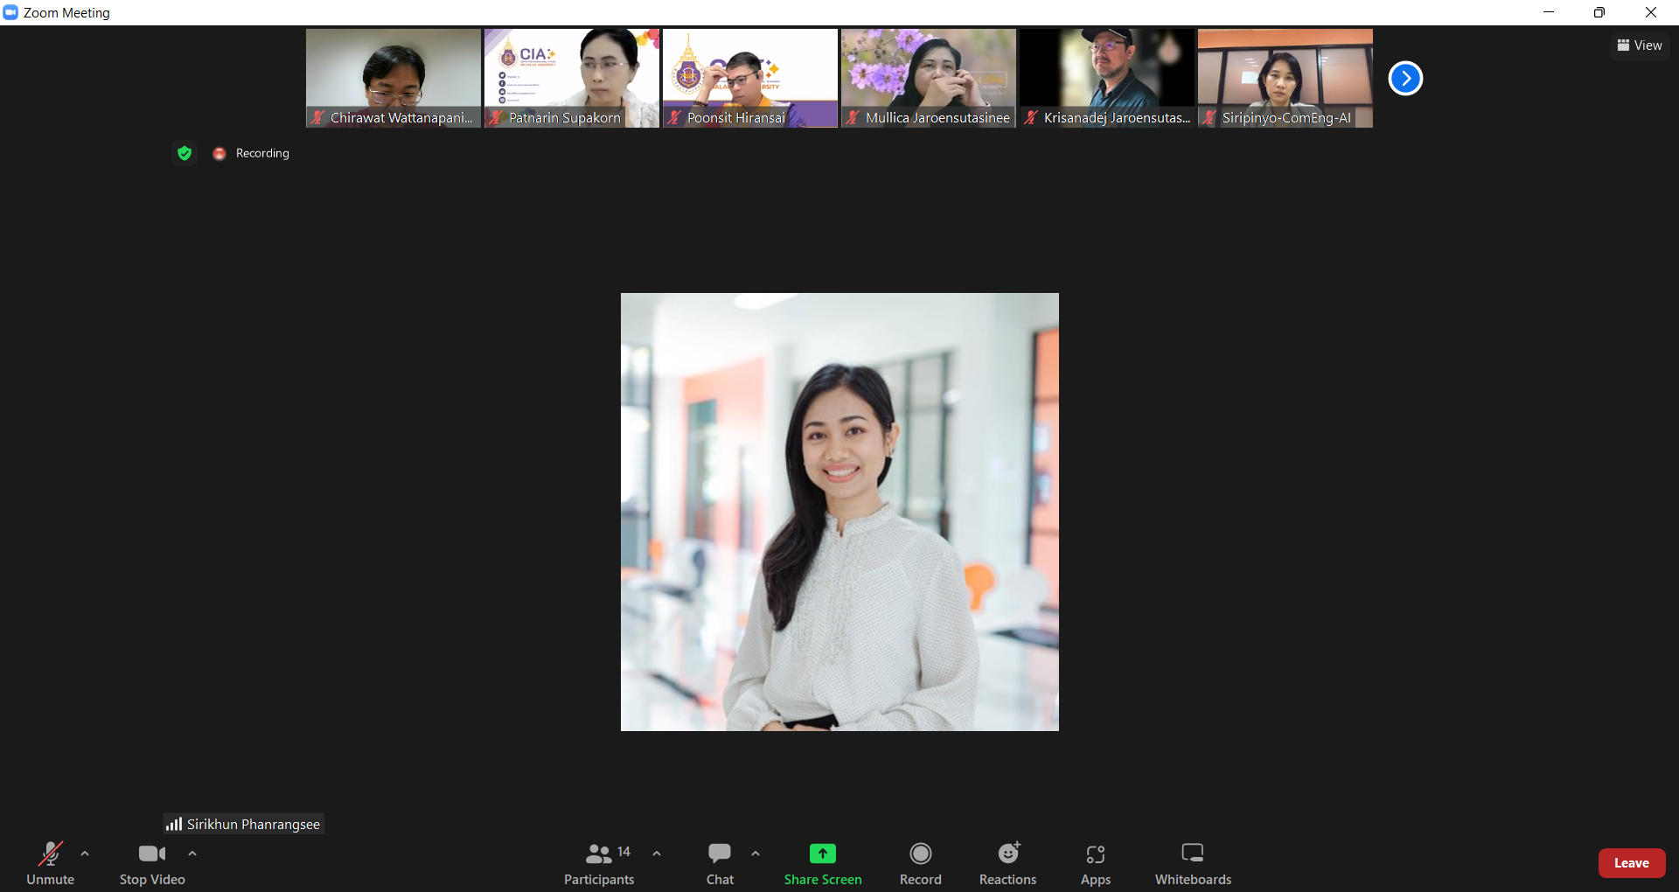Open the Chat panel
This screenshot has height=892, width=1679.
(720, 862)
